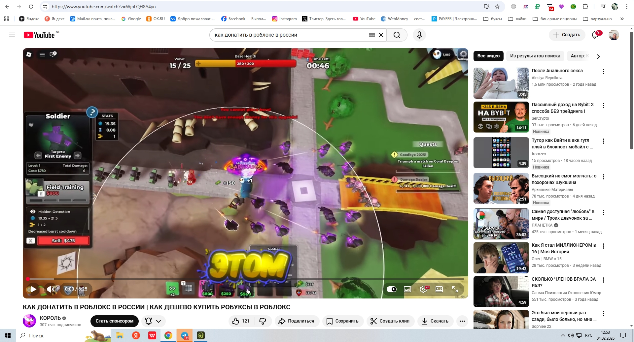Like the video with 121 likes
The width and height of the screenshot is (634, 342).
tap(241, 321)
